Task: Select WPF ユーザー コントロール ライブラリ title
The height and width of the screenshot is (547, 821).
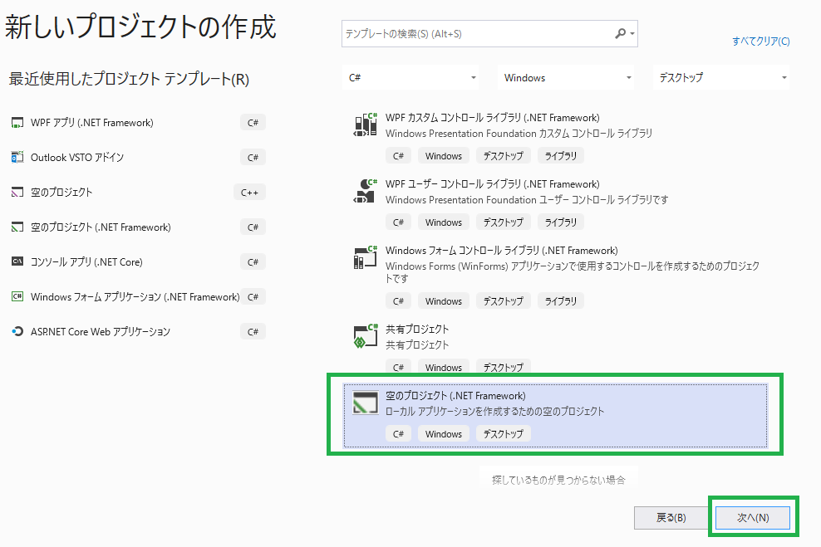Action: coord(493,184)
